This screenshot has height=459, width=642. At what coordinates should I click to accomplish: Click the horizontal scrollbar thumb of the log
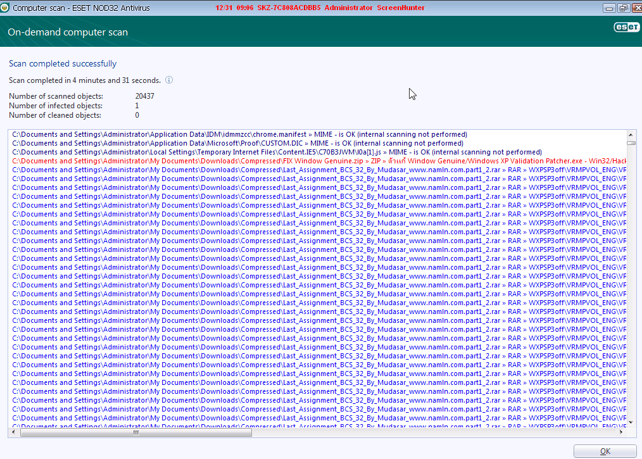click(136, 432)
